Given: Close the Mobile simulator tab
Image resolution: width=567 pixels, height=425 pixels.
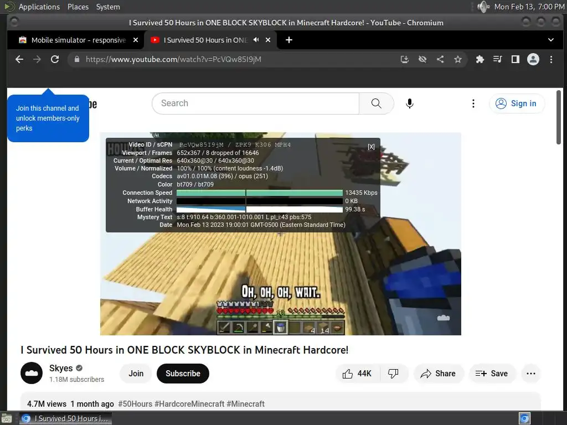Looking at the screenshot, I should point(136,40).
